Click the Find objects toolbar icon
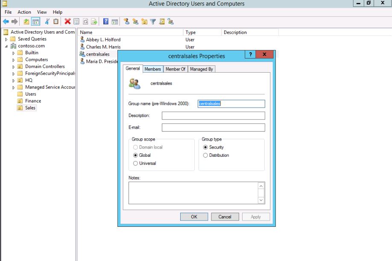This screenshot has height=261, width=392. click(162, 22)
